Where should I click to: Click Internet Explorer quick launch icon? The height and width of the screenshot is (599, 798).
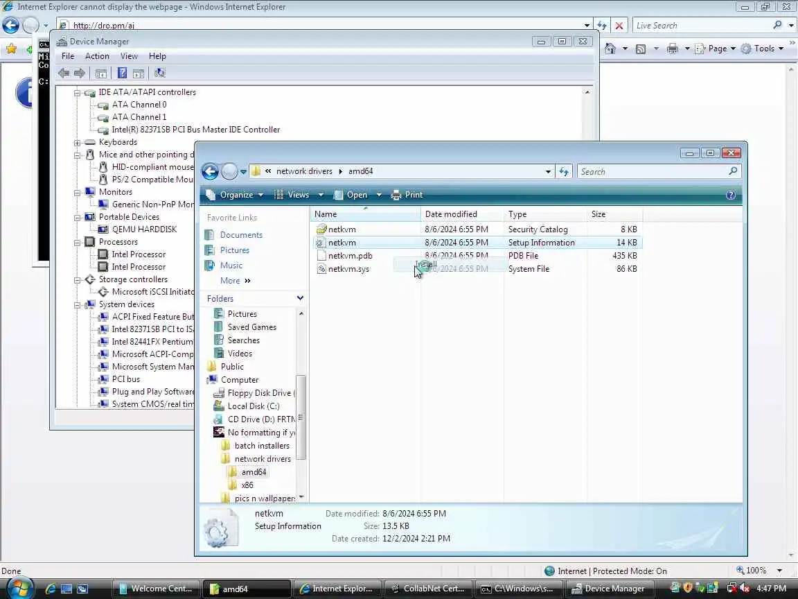pos(51,589)
